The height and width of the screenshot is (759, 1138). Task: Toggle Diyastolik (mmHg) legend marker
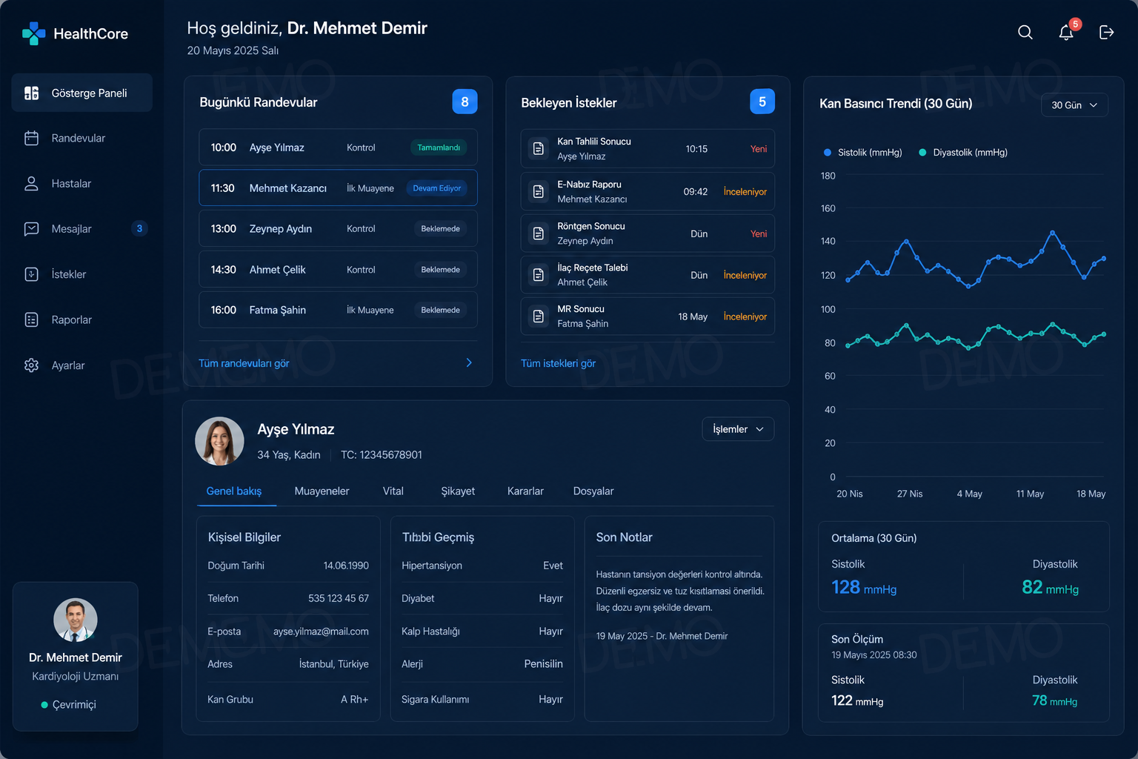point(922,153)
